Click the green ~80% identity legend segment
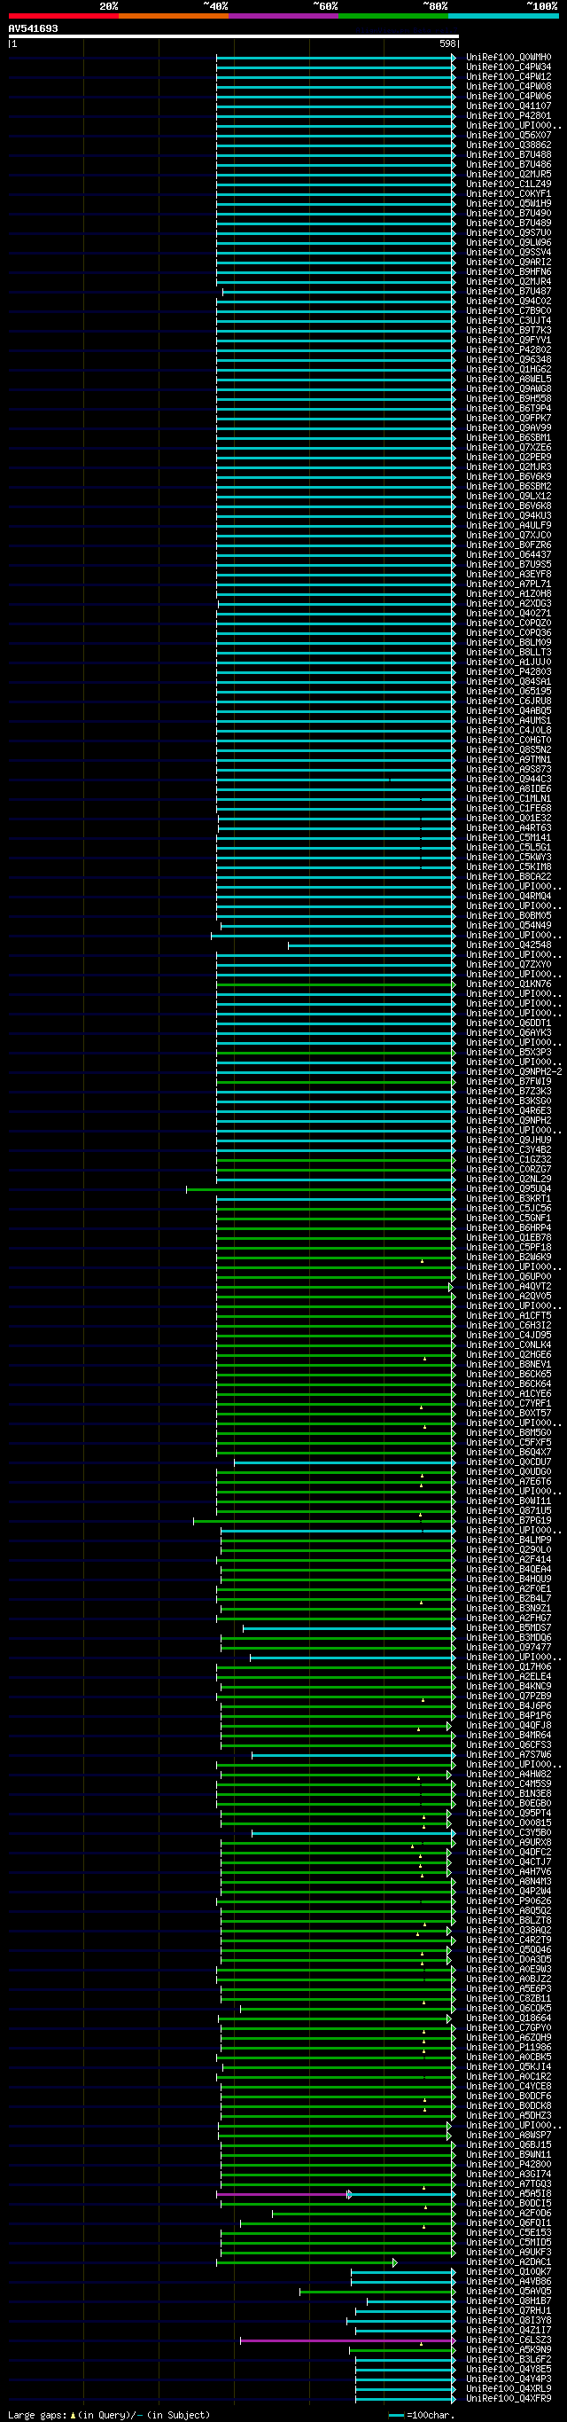 393,16
